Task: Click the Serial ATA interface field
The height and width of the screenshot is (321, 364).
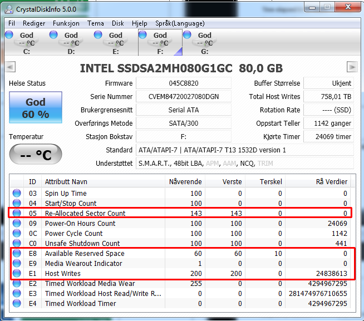Action: point(184,110)
